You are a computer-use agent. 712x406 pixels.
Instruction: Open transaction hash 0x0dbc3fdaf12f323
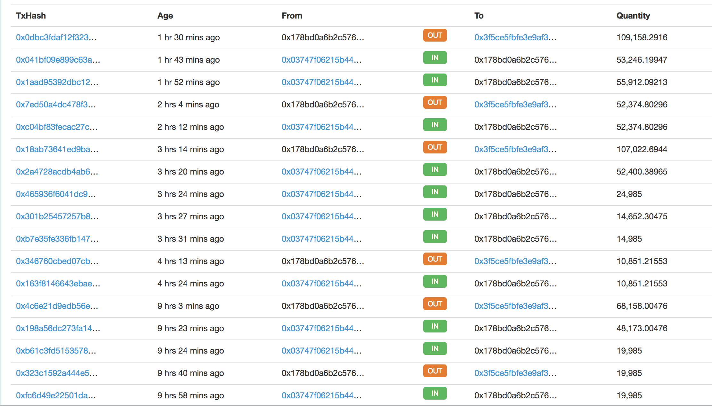(56, 37)
